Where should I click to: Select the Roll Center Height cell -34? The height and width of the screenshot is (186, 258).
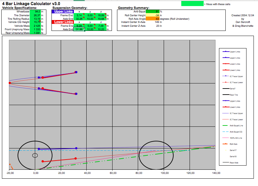click(152, 15)
